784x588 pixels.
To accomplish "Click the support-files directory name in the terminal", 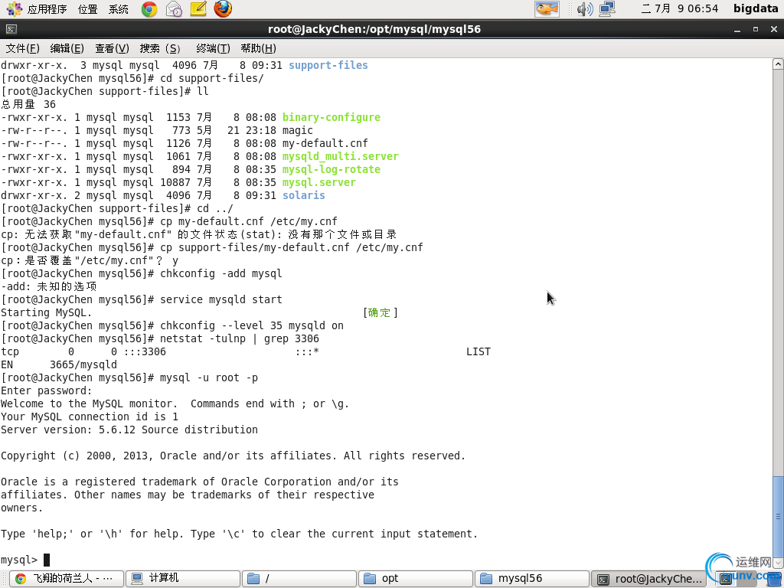I will click(x=328, y=66).
